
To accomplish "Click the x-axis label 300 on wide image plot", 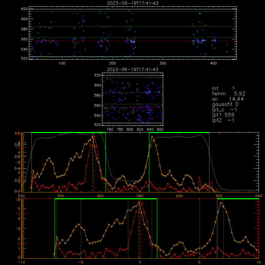I will 163,63.
